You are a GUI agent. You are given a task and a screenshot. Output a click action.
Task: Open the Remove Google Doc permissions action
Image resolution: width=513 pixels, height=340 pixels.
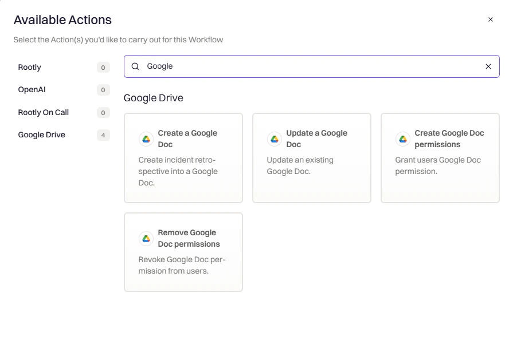(183, 252)
